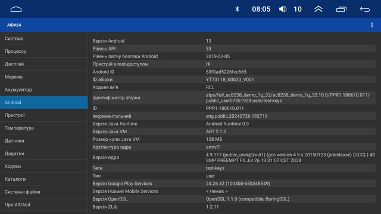Image resolution: width=381 pixels, height=214 pixels.
Task: Tap the AIDA64 app title
Action: [x=14, y=25]
